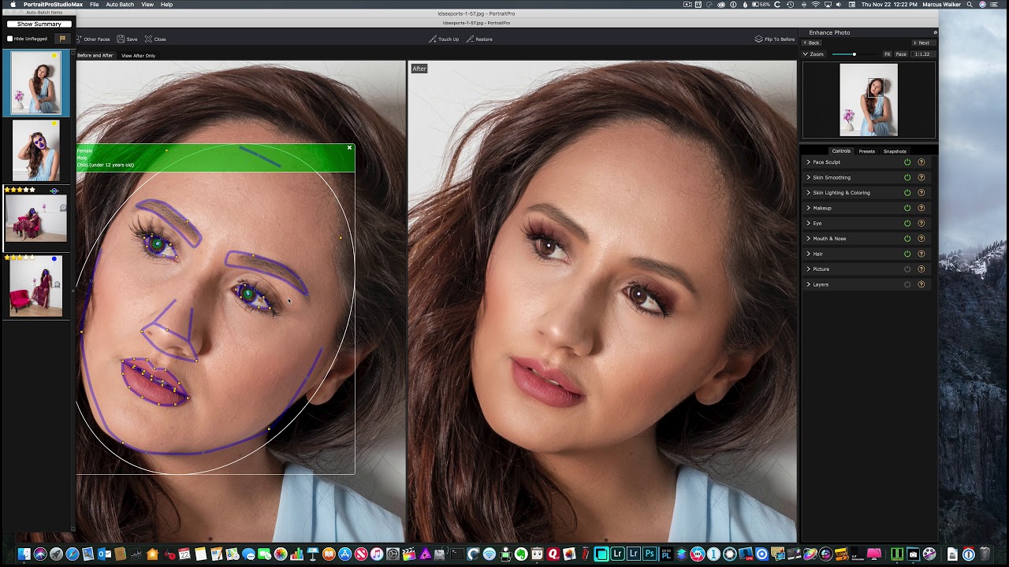The image size is (1009, 567).
Task: Open help for Mouth & Nose
Action: point(921,238)
